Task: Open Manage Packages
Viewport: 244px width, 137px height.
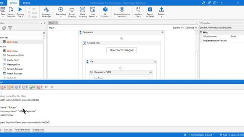Action: [x=46, y=12]
